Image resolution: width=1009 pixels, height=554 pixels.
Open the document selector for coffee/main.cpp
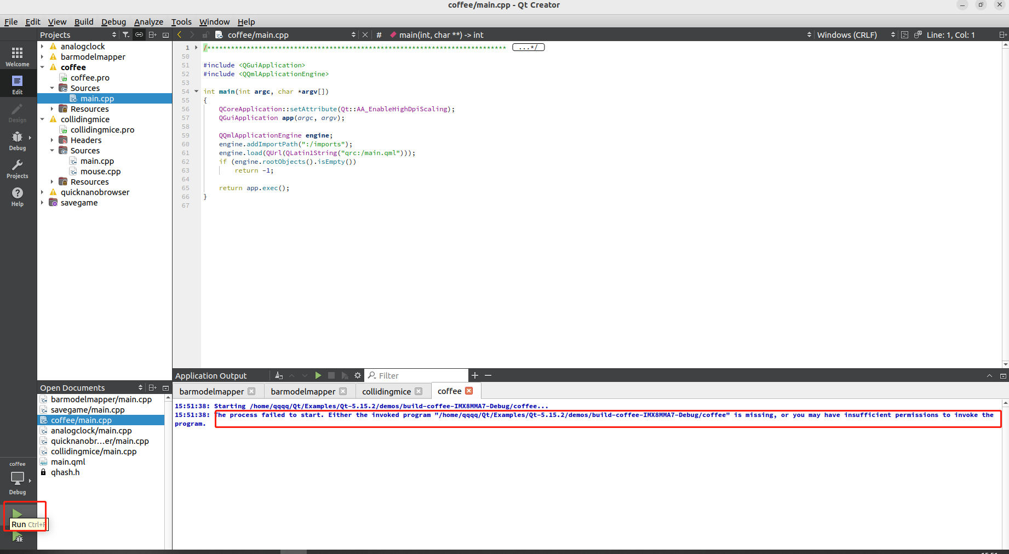[291, 35]
